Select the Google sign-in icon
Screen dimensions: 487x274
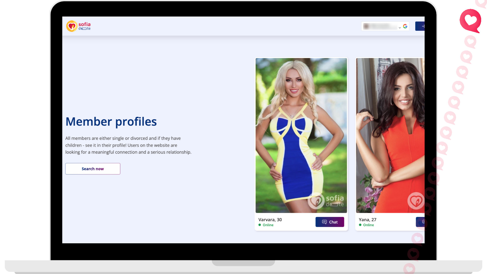click(x=405, y=26)
